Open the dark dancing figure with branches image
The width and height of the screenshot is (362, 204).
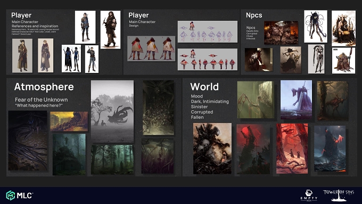[x=291, y=60]
